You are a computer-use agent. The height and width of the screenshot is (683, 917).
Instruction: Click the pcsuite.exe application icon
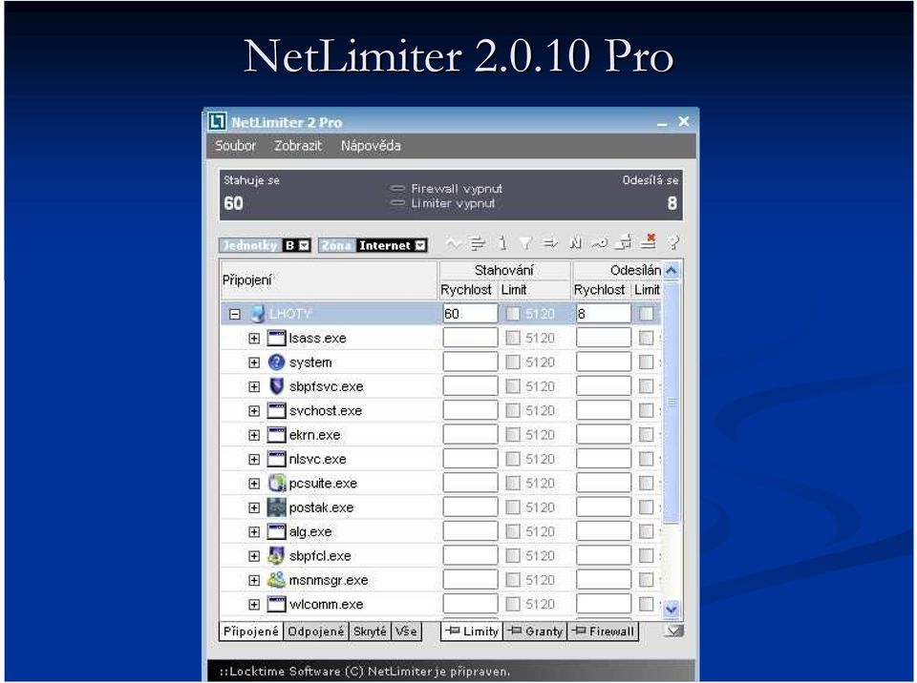point(276,484)
